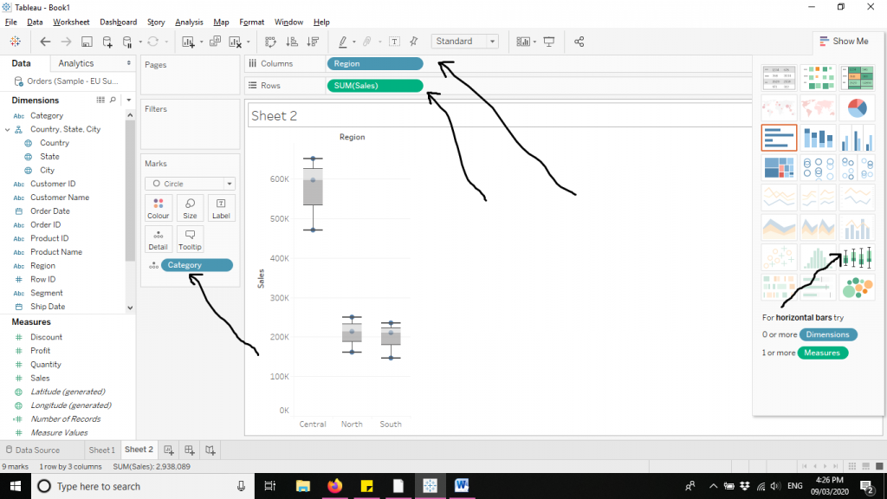The height and width of the screenshot is (499, 887).
Task: Click the Category pill on Marks card
Action: [x=197, y=265]
